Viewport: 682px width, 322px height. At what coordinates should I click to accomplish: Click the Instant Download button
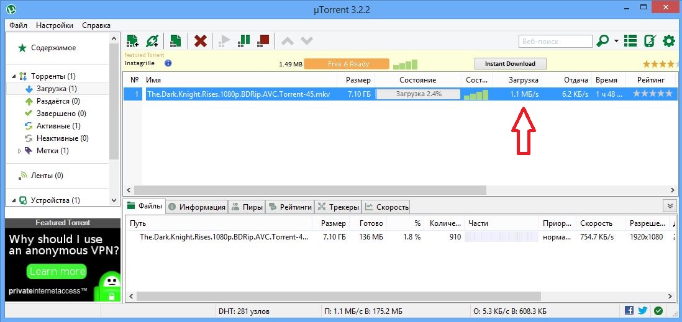coord(510,63)
